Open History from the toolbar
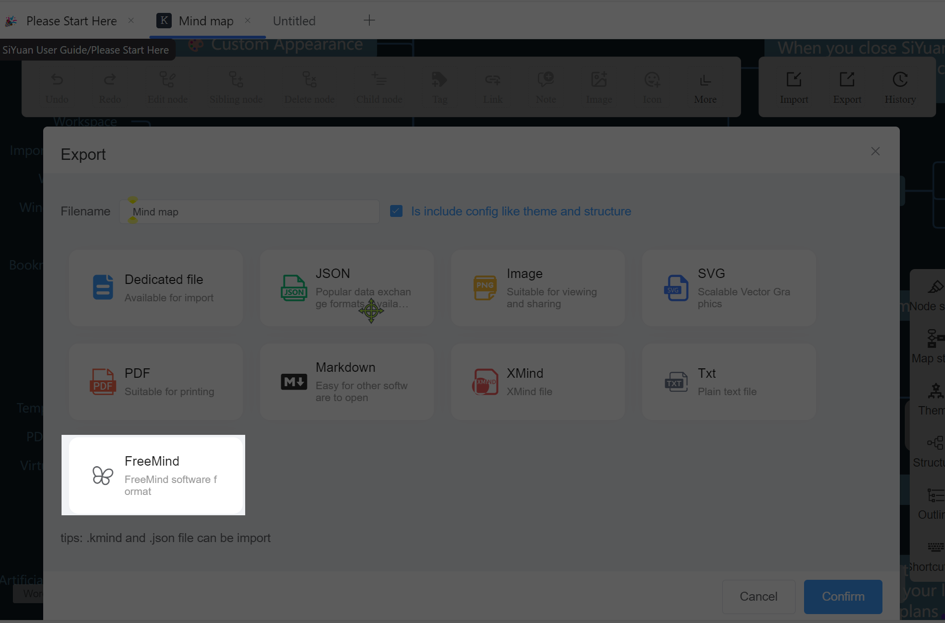This screenshot has height=623, width=945. 900,88
